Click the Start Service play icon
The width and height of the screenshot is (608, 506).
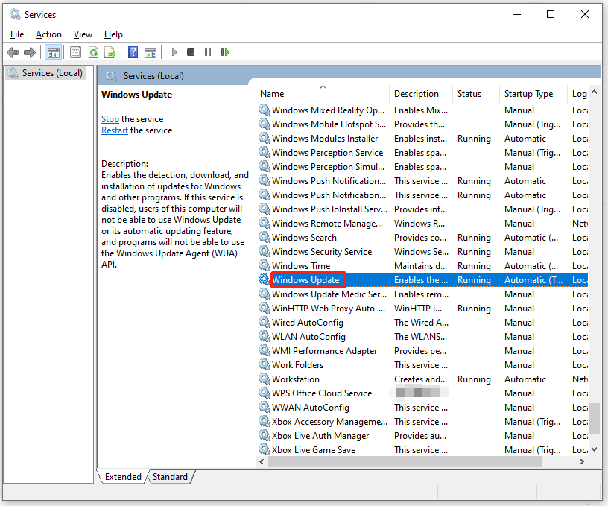(174, 52)
